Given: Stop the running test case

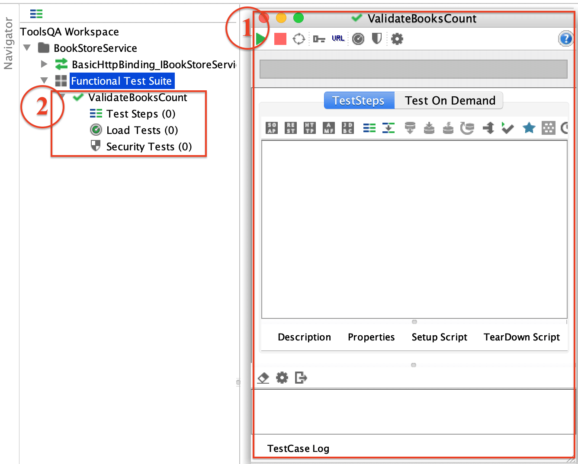Looking at the screenshot, I should coord(279,38).
